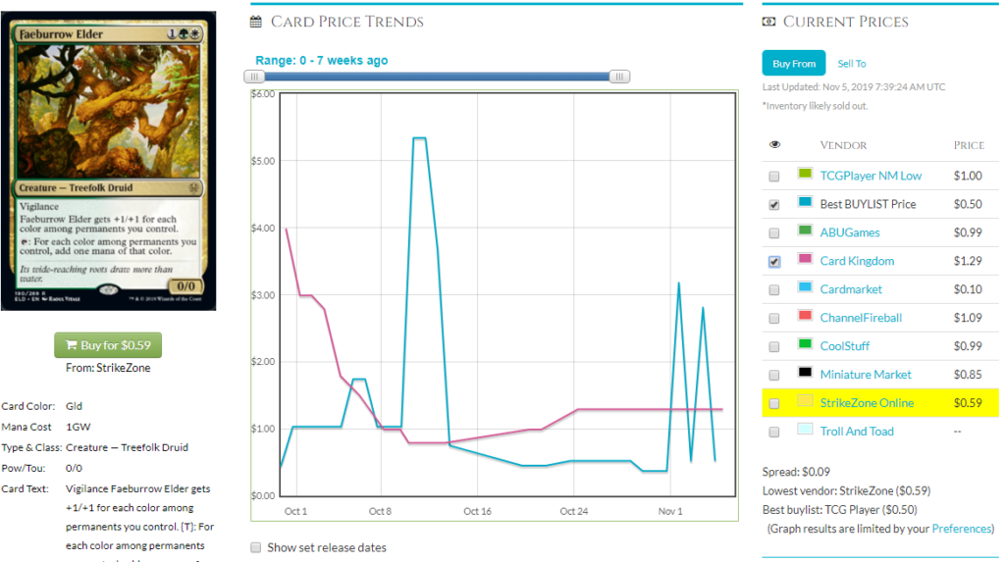The width and height of the screenshot is (1005, 562).
Task: Enable the ChannelFireball checkbox
Action: click(774, 319)
